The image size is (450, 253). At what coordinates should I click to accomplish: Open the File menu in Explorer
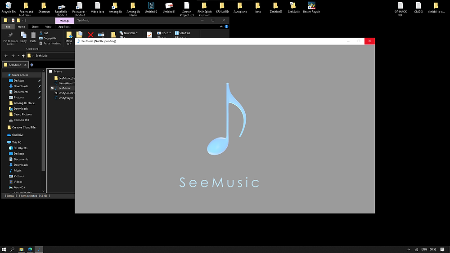pos(8,27)
